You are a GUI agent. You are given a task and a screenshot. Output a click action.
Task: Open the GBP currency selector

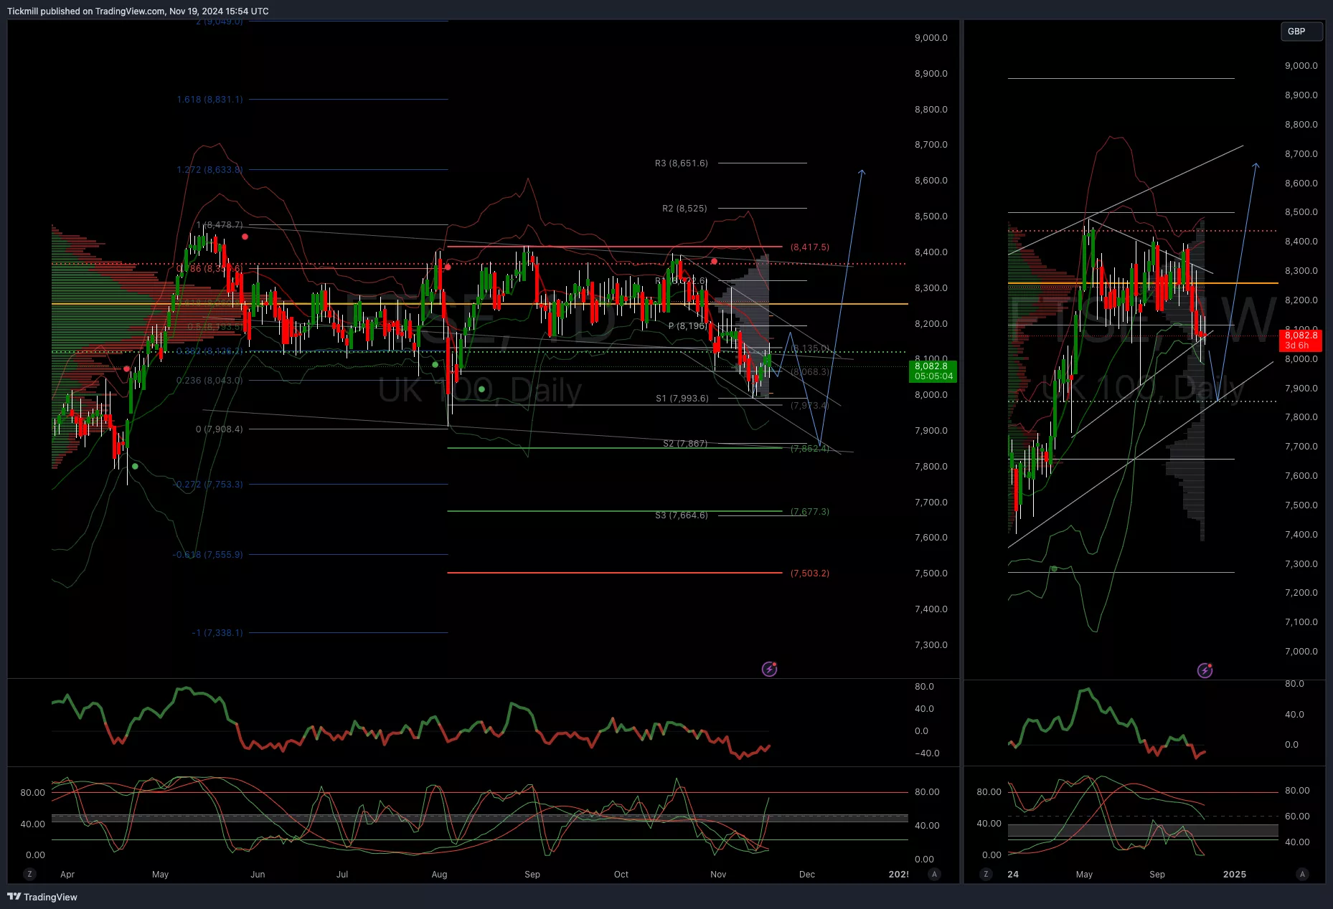tap(1301, 32)
